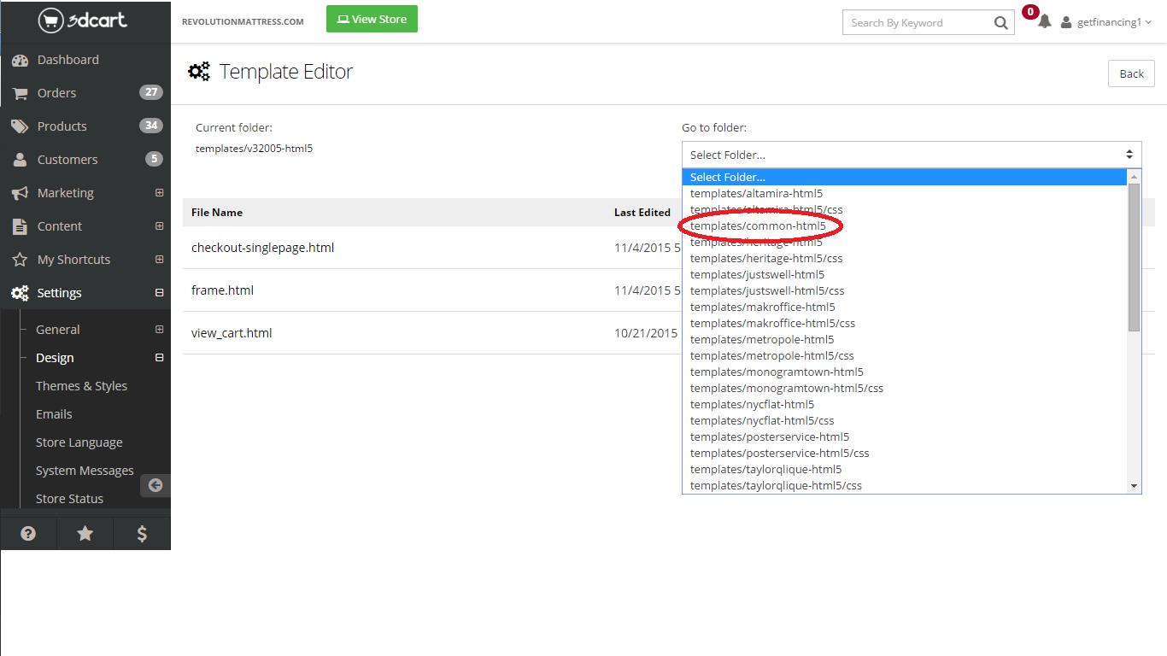Open frame.html file

(x=222, y=290)
